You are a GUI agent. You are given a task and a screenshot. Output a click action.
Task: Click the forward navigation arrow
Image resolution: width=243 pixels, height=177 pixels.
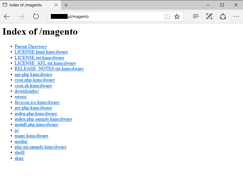pos(21,16)
